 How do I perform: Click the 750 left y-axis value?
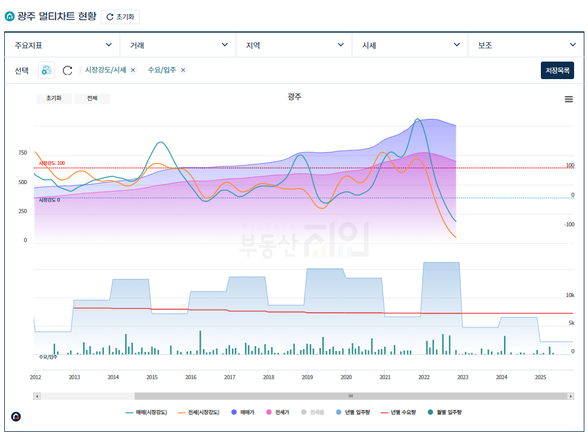pos(22,153)
